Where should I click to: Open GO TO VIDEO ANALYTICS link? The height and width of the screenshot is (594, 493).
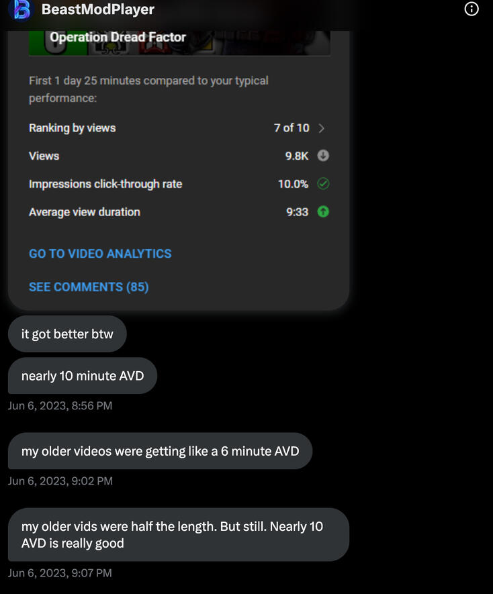100,254
